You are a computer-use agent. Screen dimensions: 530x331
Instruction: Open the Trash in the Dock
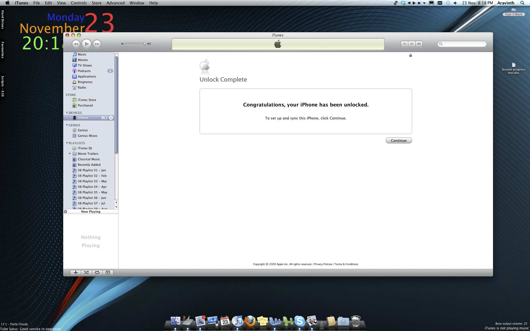[356, 321]
